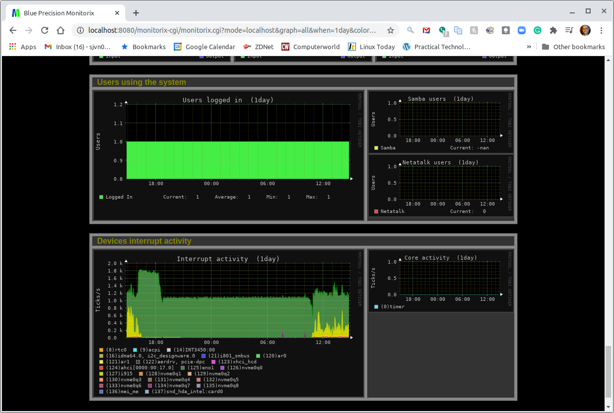614x413 pixels.
Task: Reload the Monitorix page
Action: 45,30
